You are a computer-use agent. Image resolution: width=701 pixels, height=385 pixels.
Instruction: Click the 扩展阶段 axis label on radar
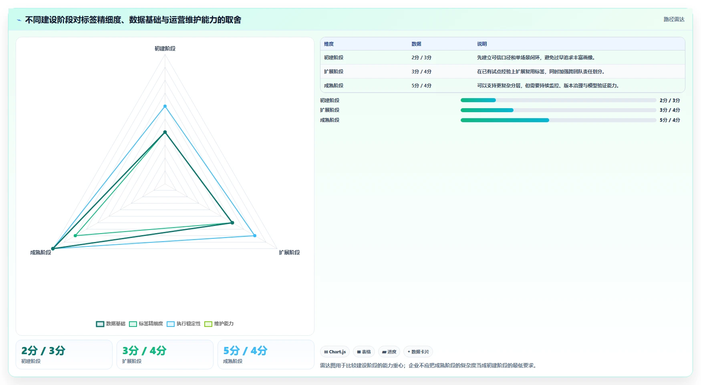[x=289, y=252]
